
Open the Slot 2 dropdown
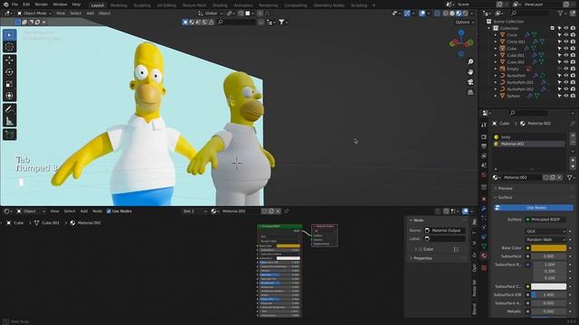point(195,211)
